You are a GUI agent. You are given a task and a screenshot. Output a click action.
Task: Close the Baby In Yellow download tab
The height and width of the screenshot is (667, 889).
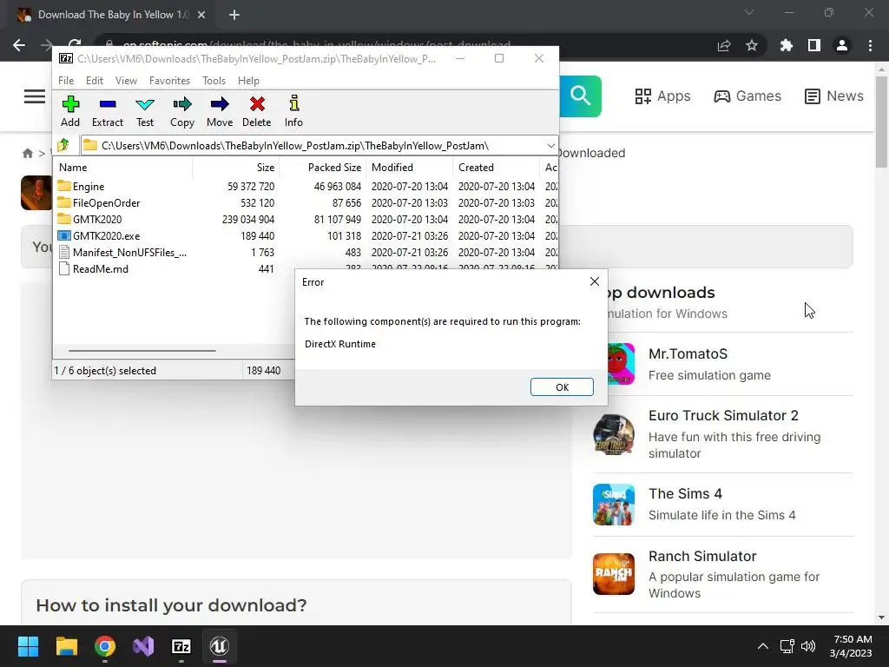tap(201, 15)
